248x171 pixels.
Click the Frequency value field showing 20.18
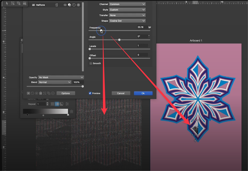tap(142, 27)
